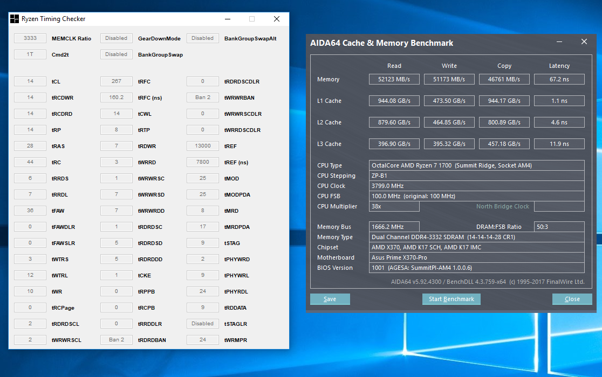The width and height of the screenshot is (602, 377).
Task: Click the BIOS Version field
Action: 476,268
